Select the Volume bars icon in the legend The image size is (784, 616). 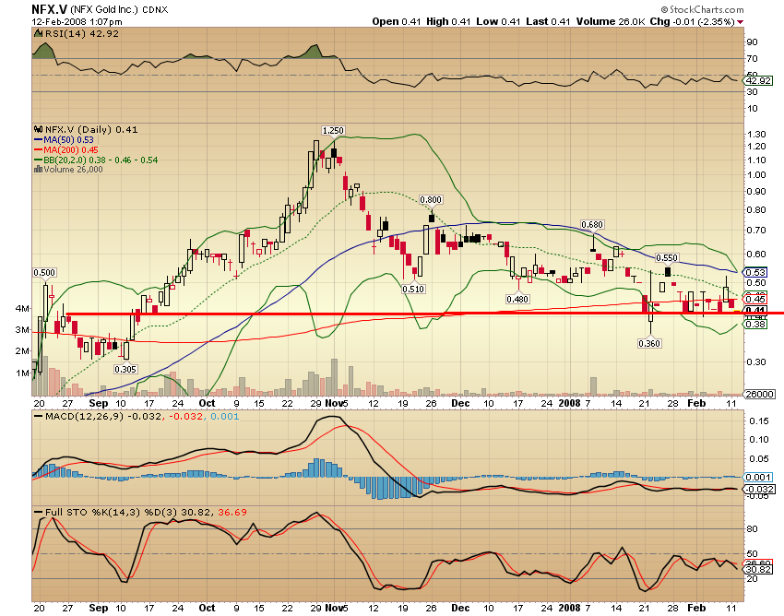(x=38, y=169)
